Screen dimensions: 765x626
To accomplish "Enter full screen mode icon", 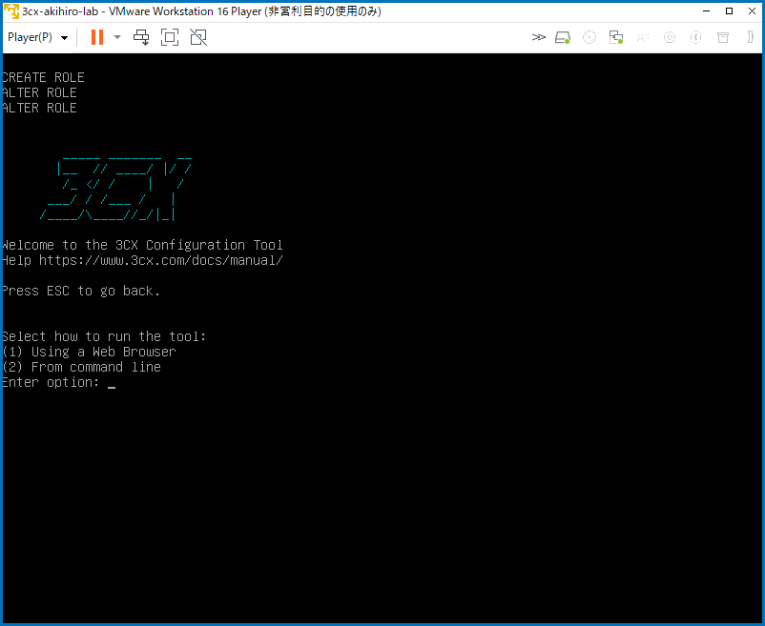I will [x=170, y=37].
